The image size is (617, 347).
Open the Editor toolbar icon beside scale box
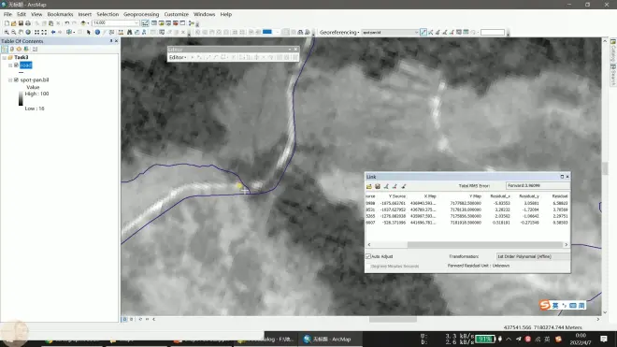[145, 23]
